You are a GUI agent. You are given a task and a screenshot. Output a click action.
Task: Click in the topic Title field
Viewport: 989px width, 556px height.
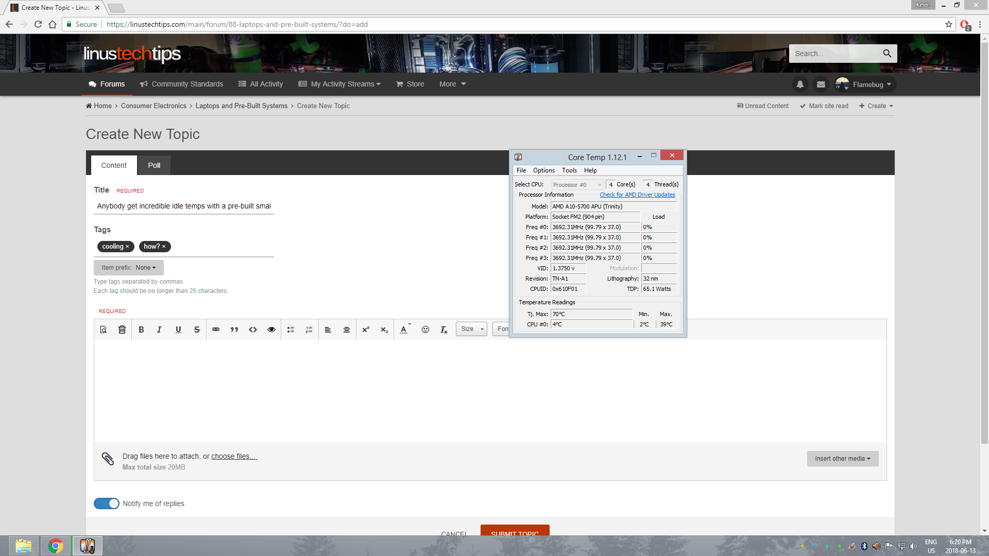click(x=184, y=206)
